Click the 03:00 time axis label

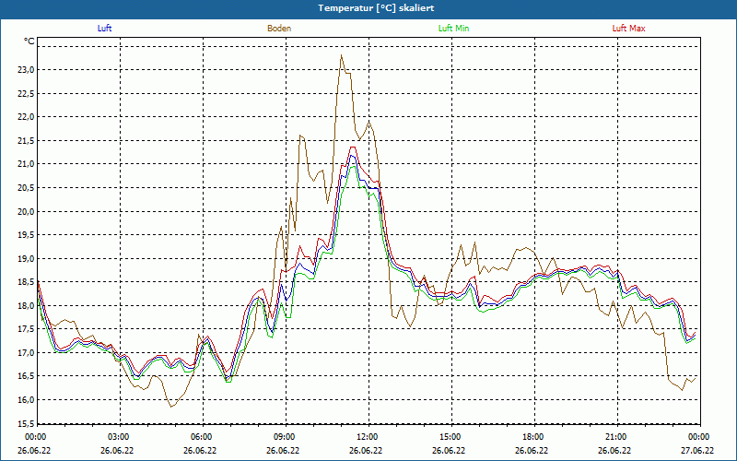[118, 437]
